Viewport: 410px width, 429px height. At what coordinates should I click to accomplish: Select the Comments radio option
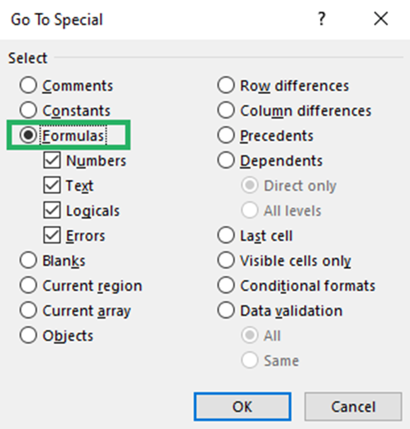(x=28, y=86)
